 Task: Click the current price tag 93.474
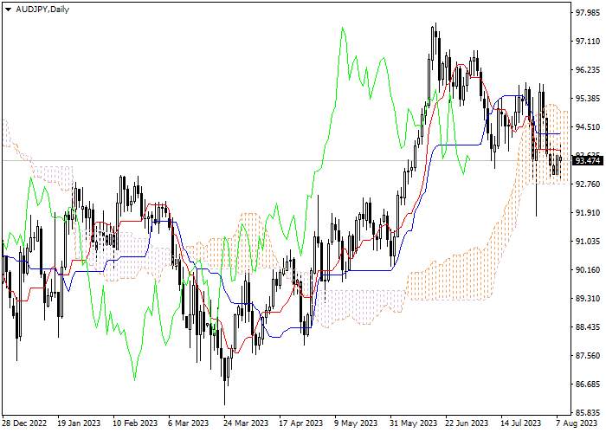588,161
